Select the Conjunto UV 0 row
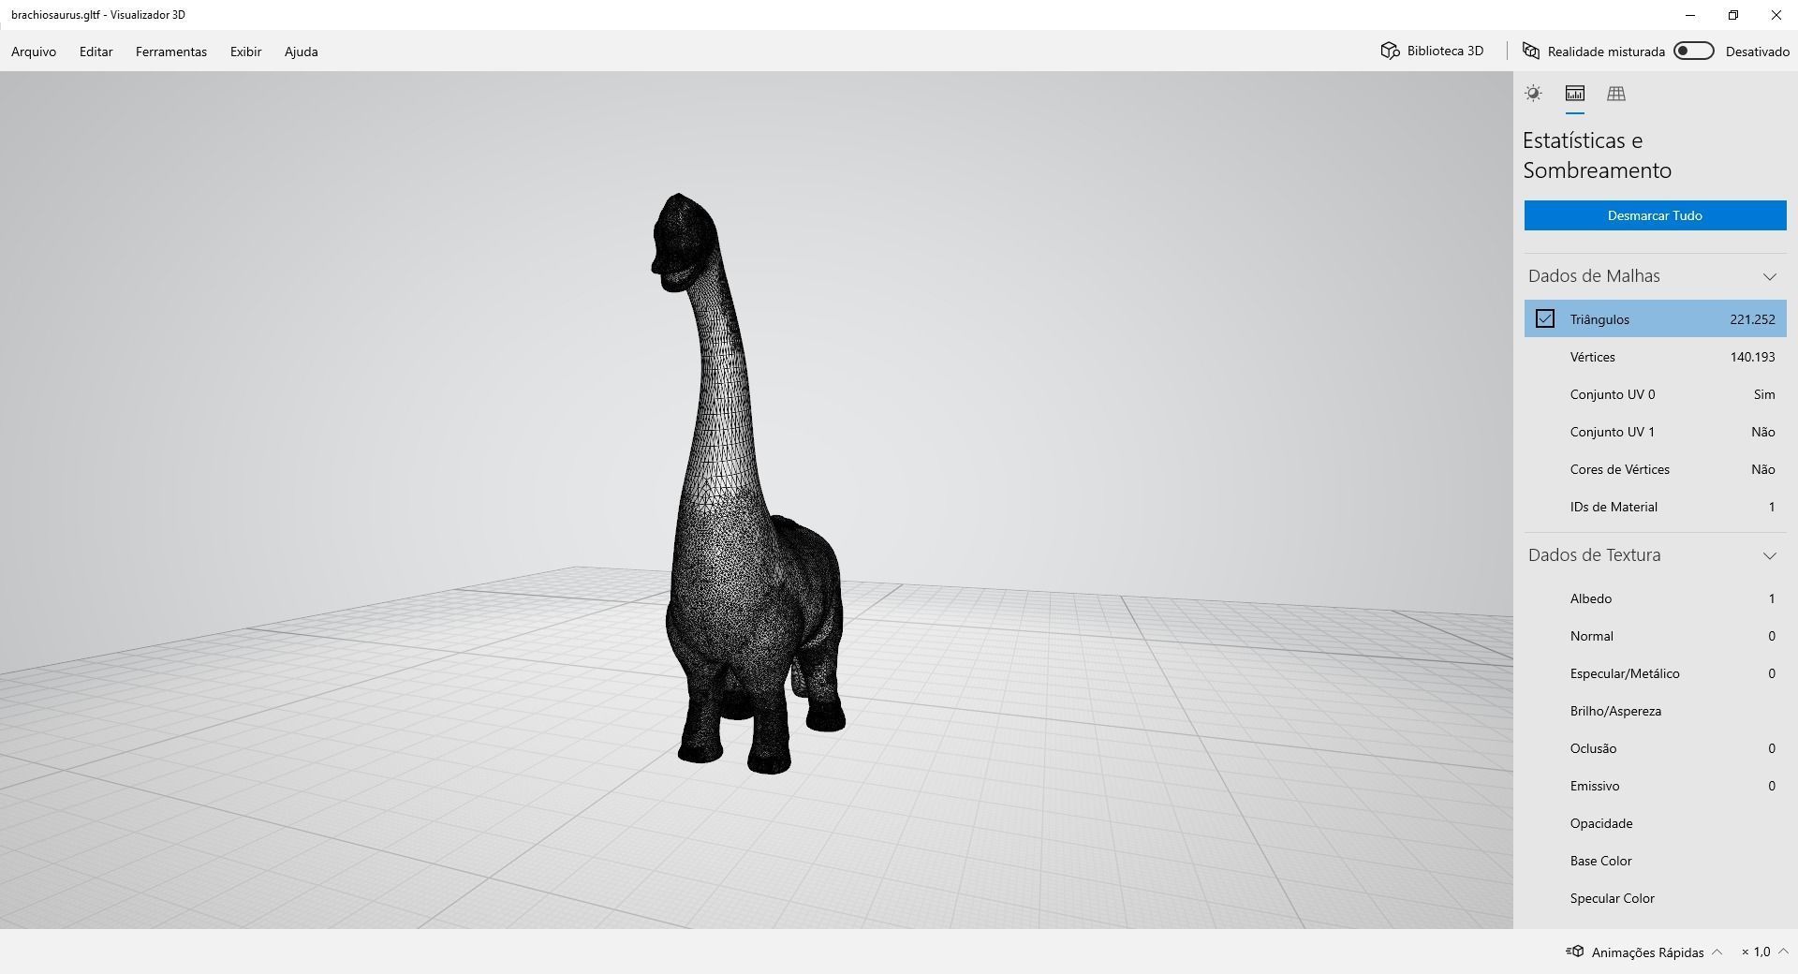This screenshot has width=1798, height=974. [x=1655, y=394]
